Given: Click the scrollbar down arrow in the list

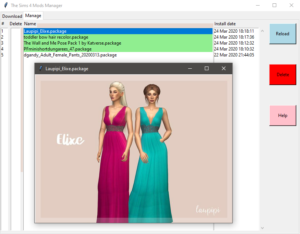Looking at the screenshot, I should click(x=262, y=228).
